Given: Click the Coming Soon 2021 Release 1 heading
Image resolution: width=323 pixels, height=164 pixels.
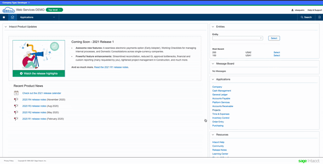Looking at the screenshot, I should (x=92, y=42).
